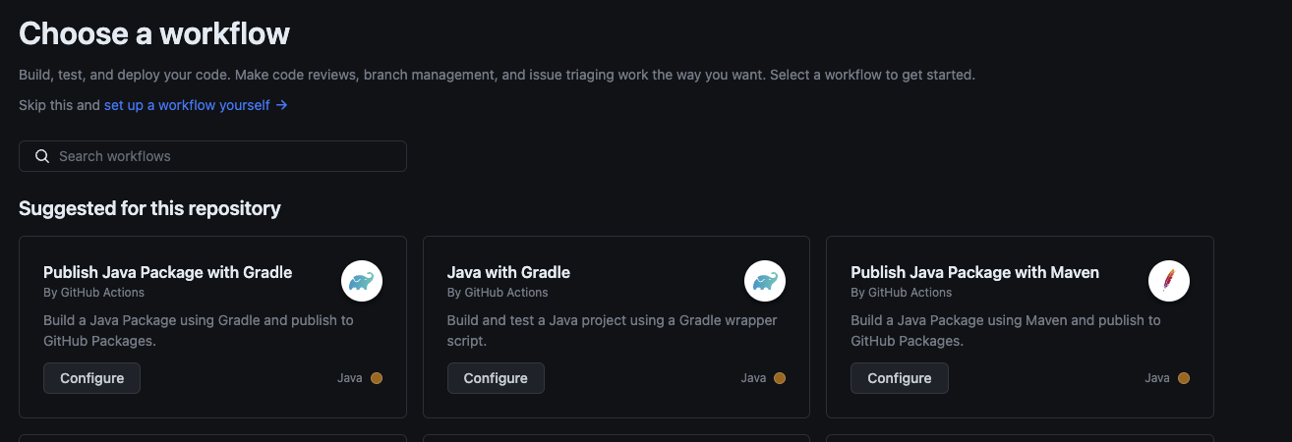Click description 'Build a Java Package using Gradle'
The image size is (1292, 442).
199,331
